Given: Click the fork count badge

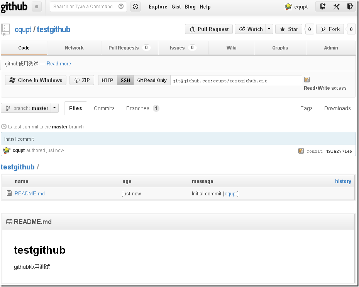Looking at the screenshot, I should [x=351, y=29].
